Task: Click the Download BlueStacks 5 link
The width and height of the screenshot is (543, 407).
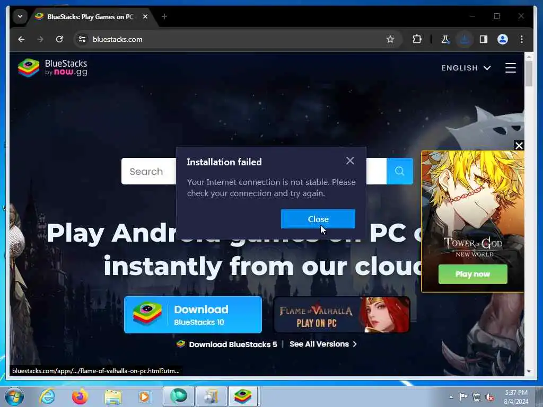Action: 227,344
